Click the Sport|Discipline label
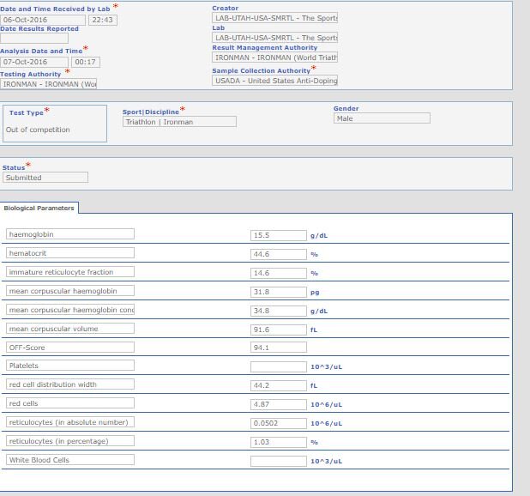530x496 pixels. (151, 112)
